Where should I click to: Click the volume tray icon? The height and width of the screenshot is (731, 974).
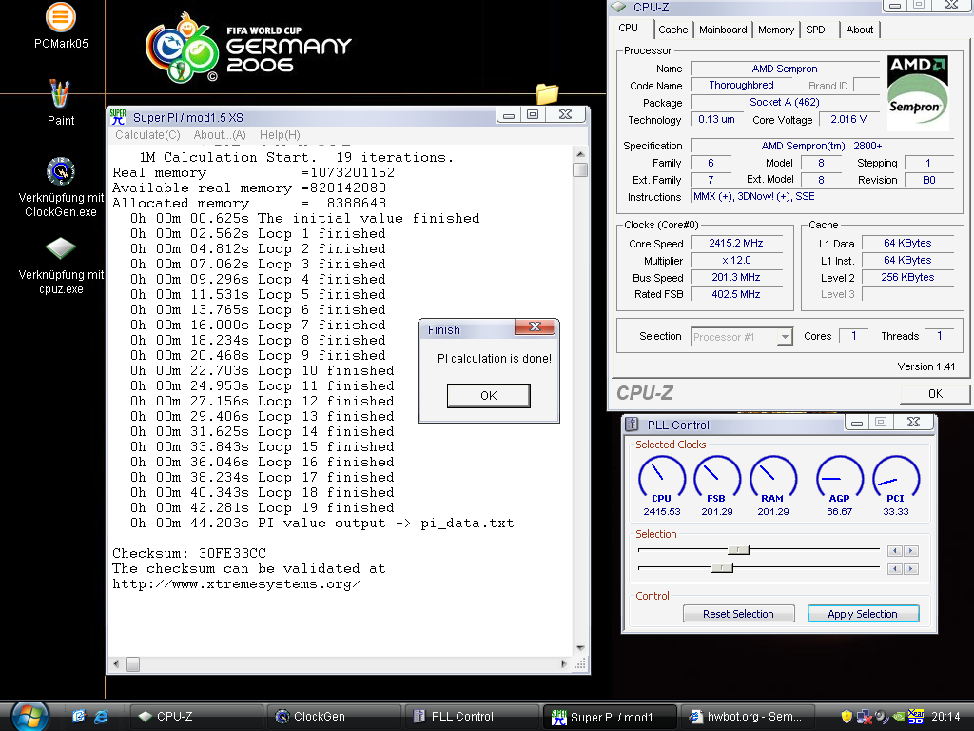(x=882, y=717)
